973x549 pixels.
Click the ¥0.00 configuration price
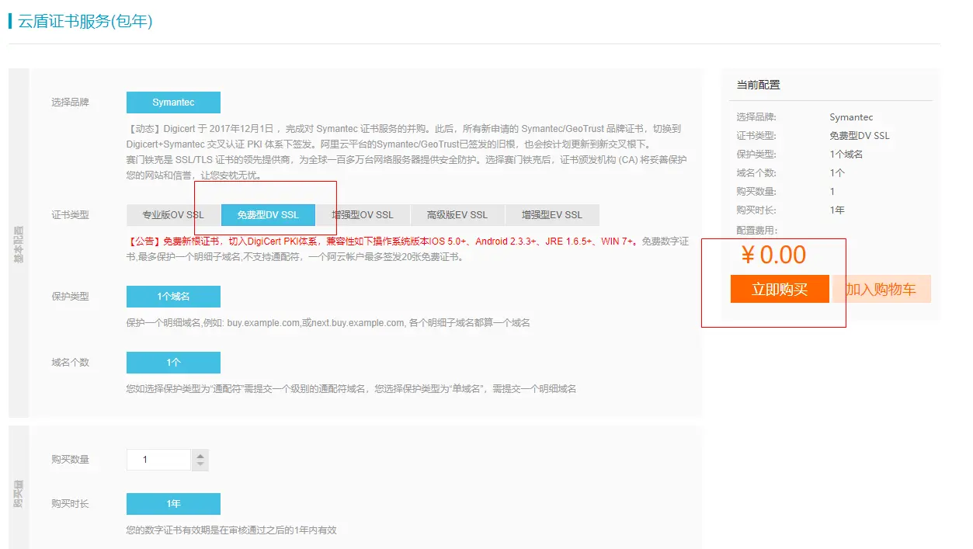(x=773, y=255)
